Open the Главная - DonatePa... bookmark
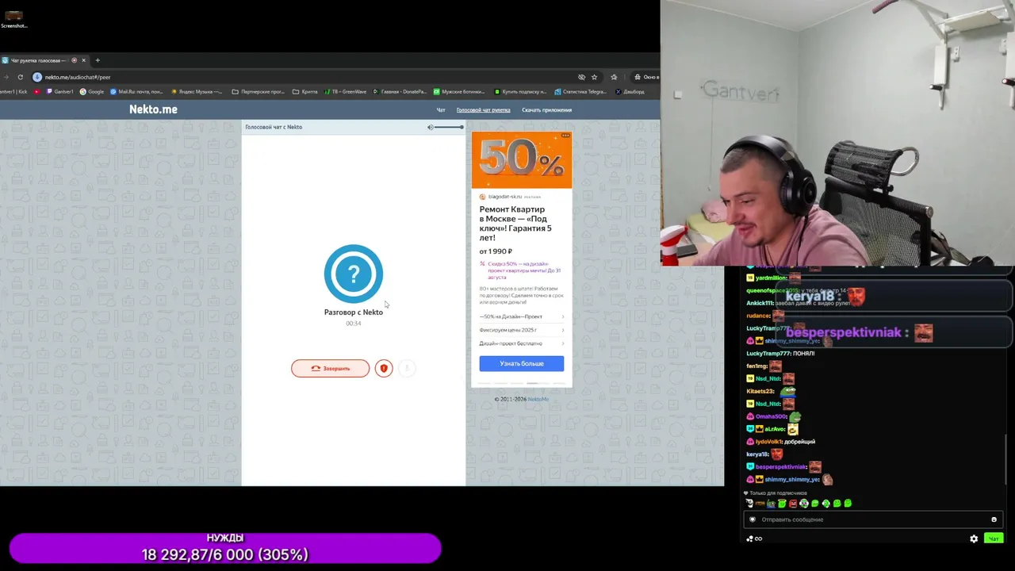This screenshot has height=571, width=1015. tap(400, 92)
